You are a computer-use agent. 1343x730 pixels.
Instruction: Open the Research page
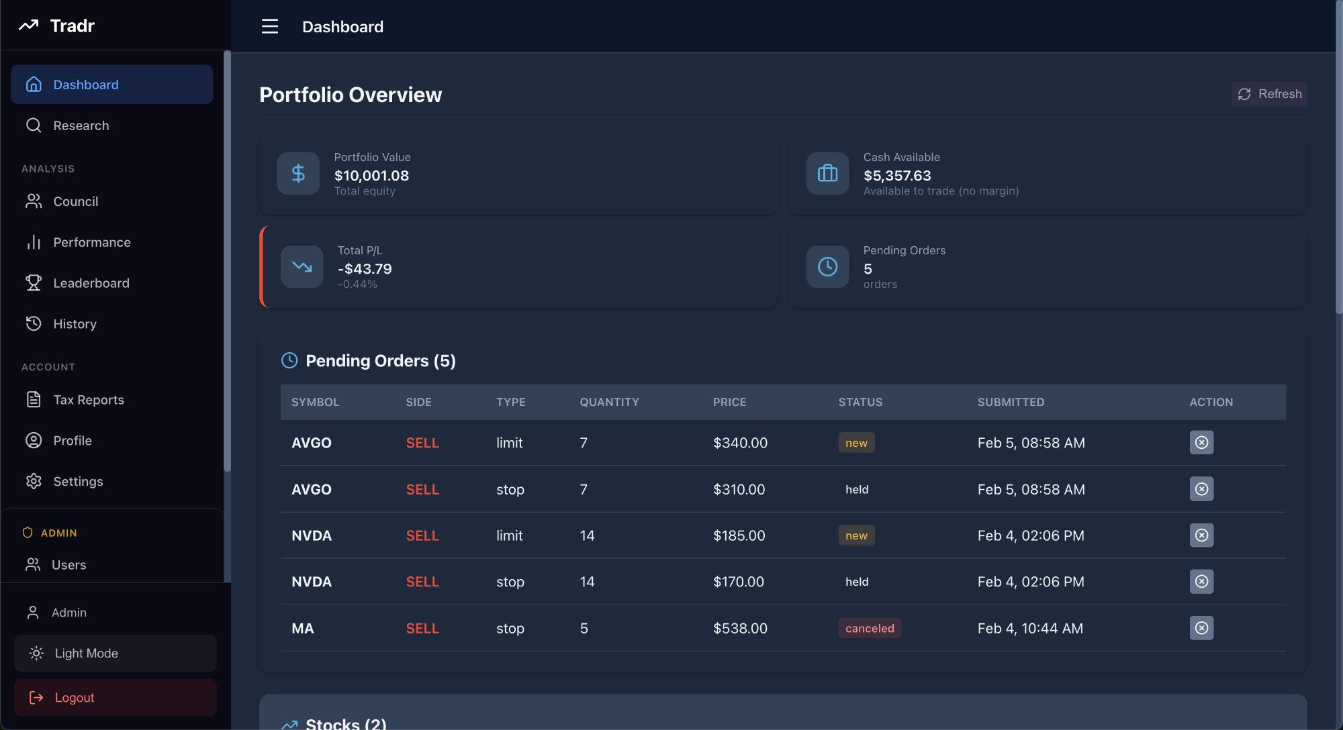(81, 125)
